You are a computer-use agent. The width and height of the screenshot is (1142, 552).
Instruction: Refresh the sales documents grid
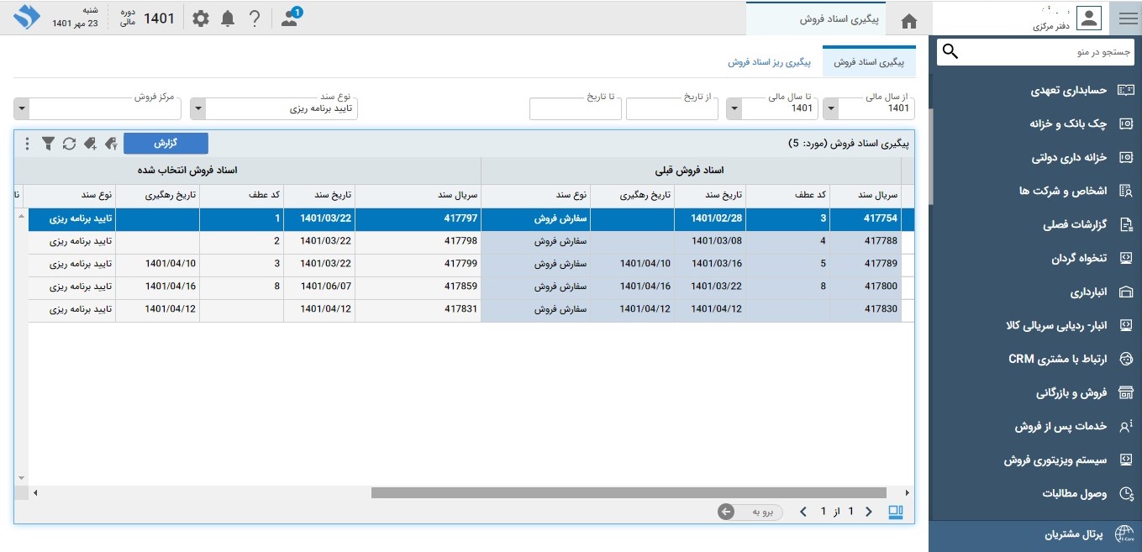[69, 144]
